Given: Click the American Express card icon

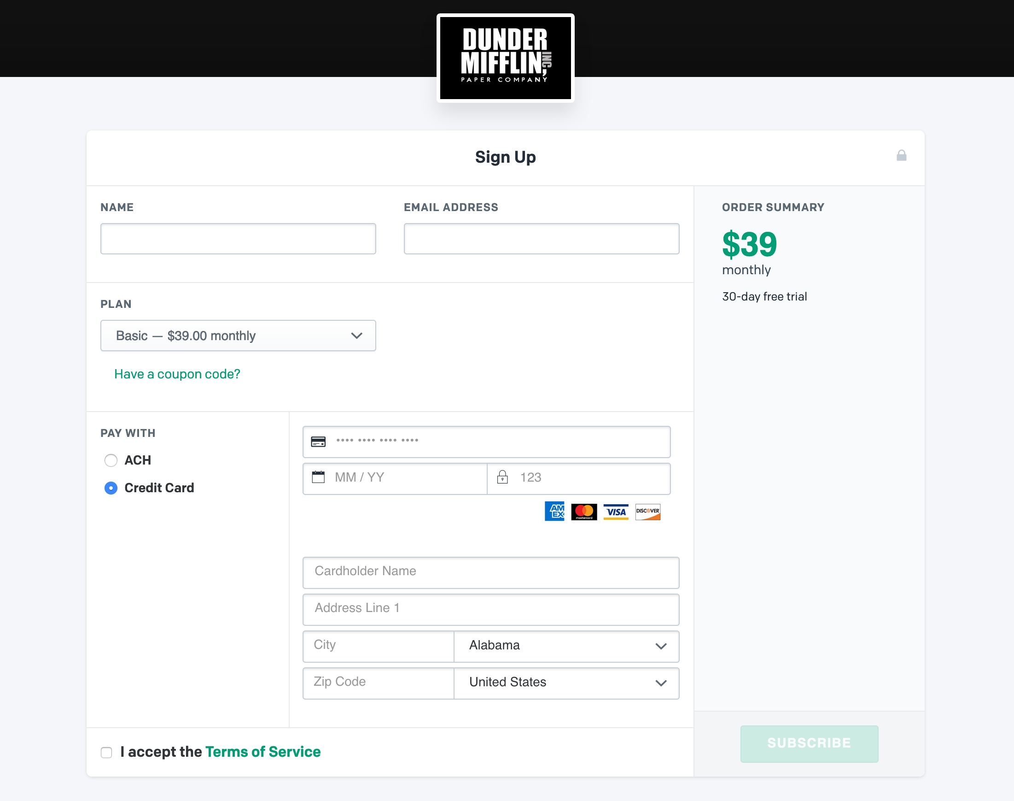Looking at the screenshot, I should [x=555, y=512].
